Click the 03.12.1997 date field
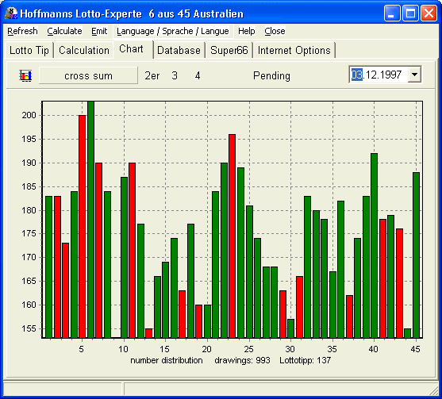The image size is (442, 399). click(378, 75)
